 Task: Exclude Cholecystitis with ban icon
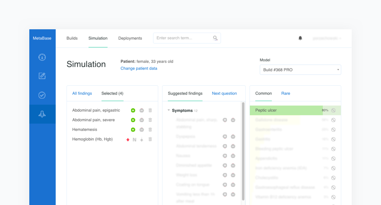pos(333,178)
